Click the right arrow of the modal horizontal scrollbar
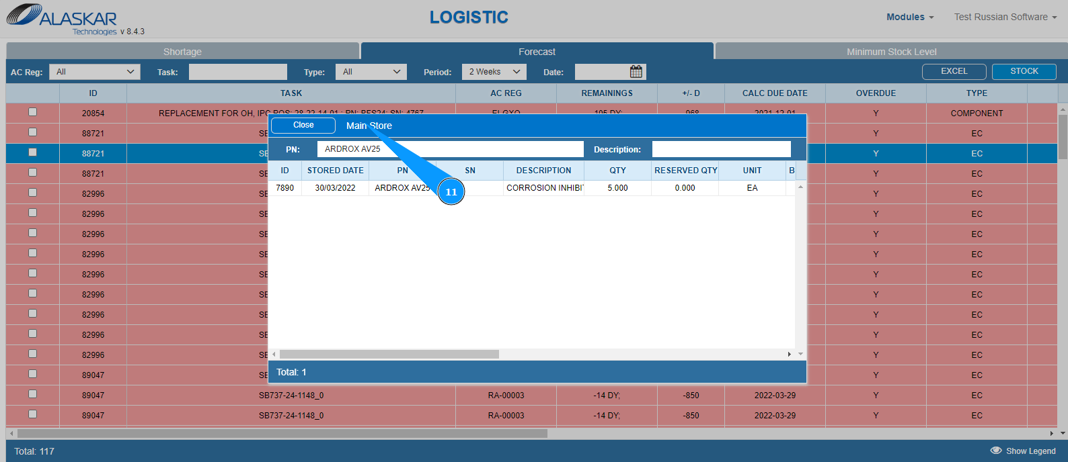The height and width of the screenshot is (462, 1068). (x=789, y=354)
